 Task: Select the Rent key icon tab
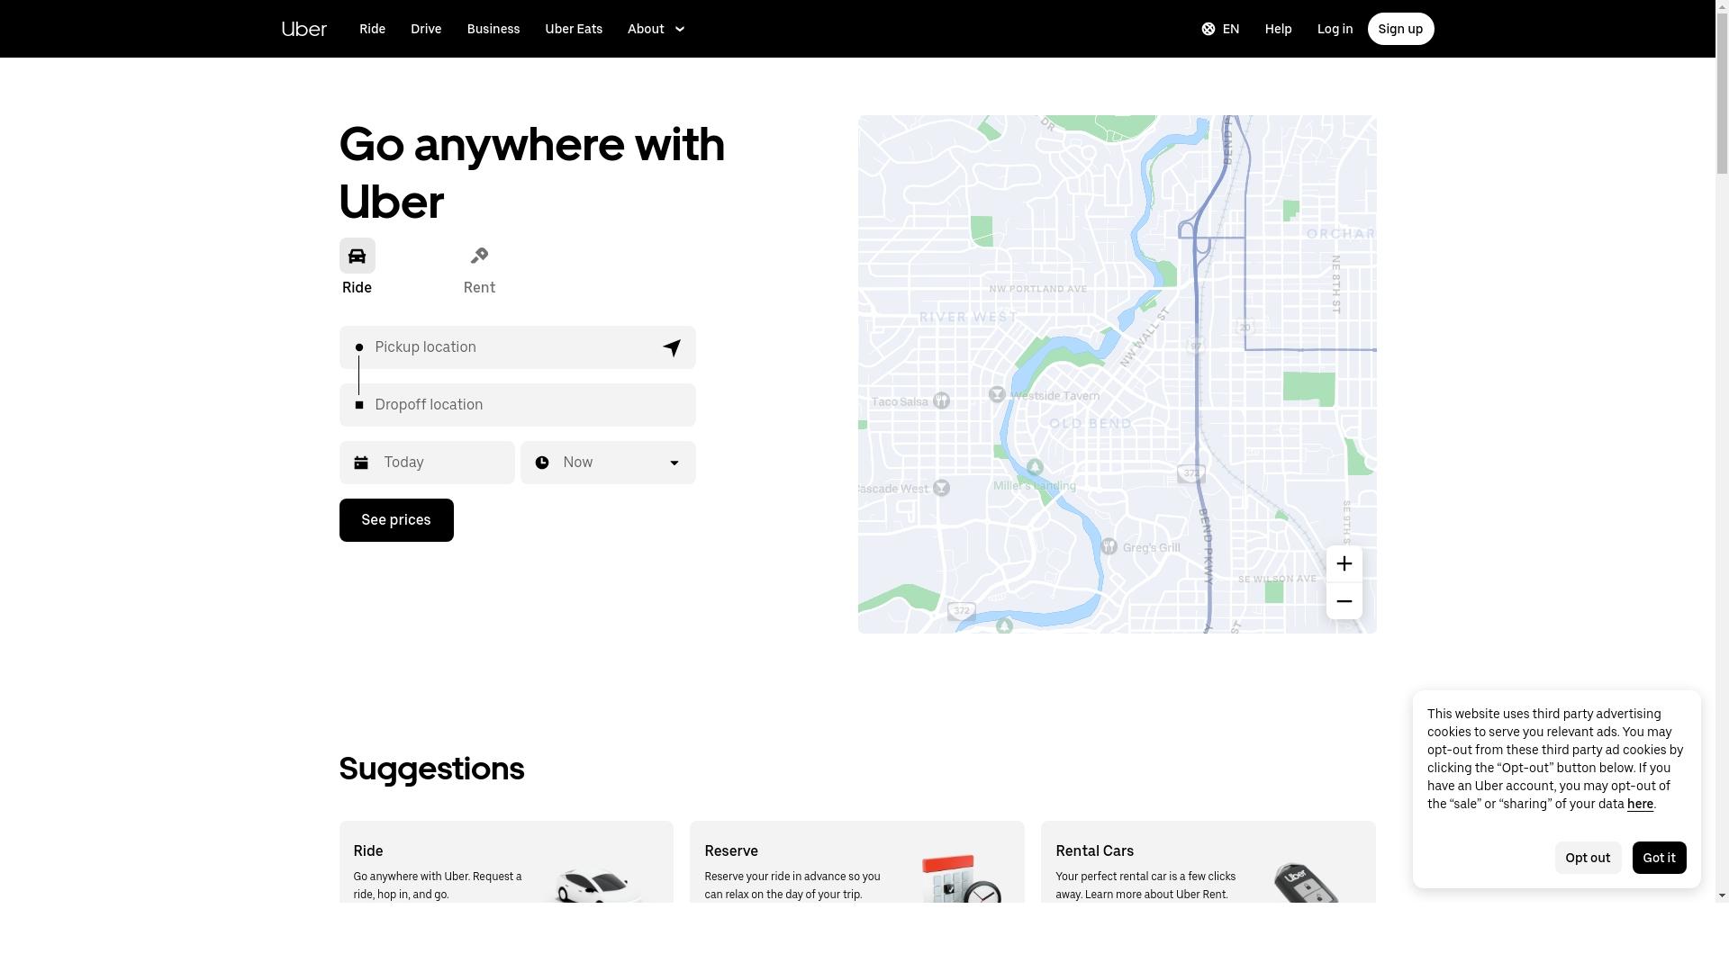pyautogui.click(x=479, y=256)
